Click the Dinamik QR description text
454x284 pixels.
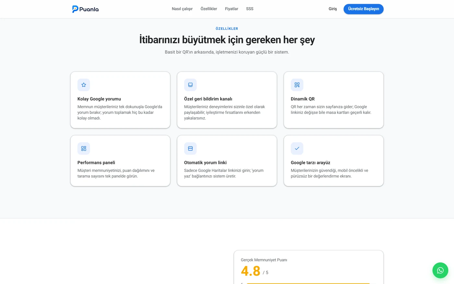[331, 110]
